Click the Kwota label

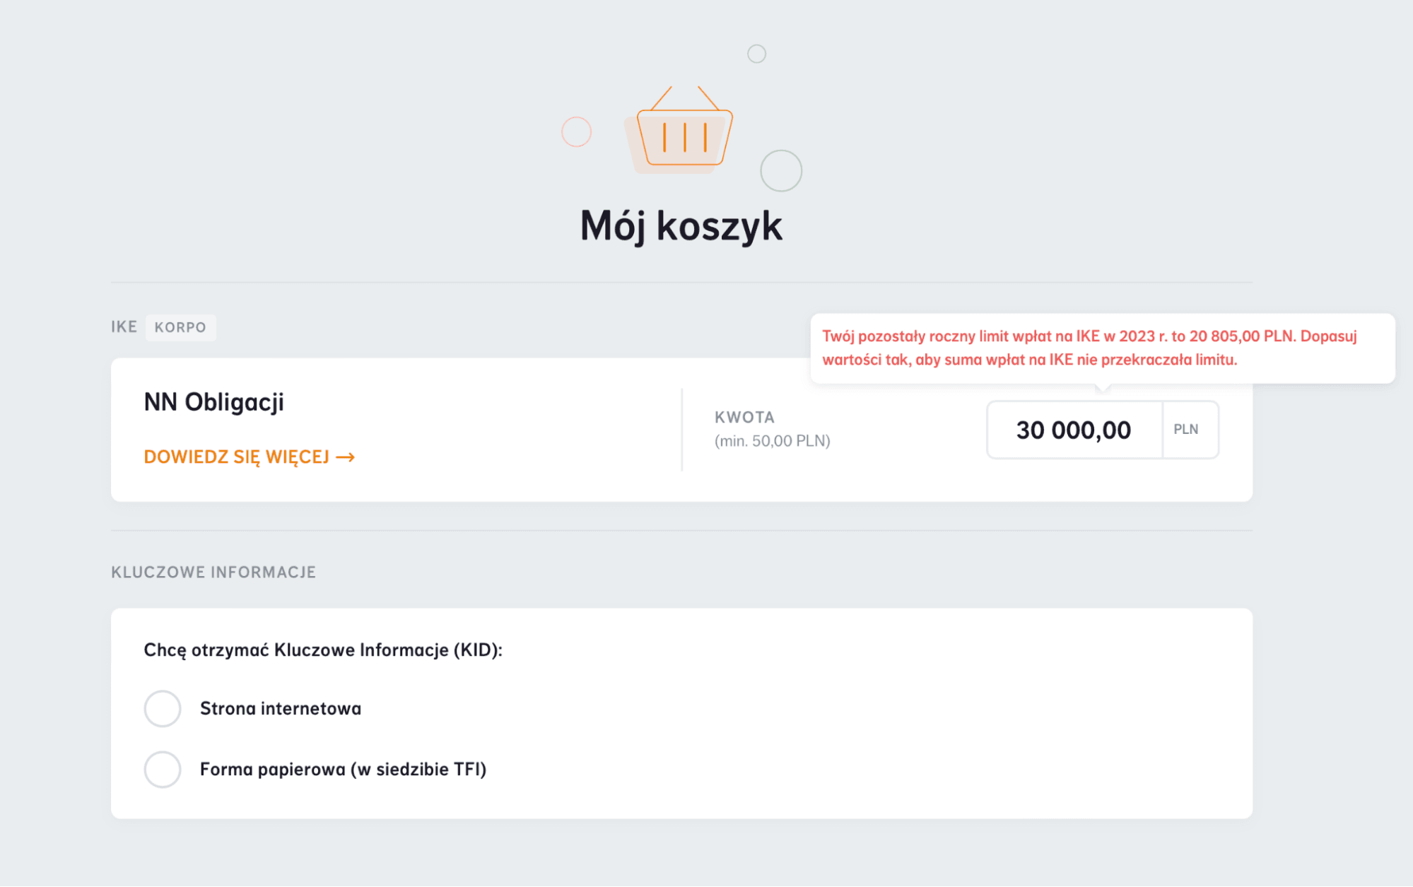(744, 417)
